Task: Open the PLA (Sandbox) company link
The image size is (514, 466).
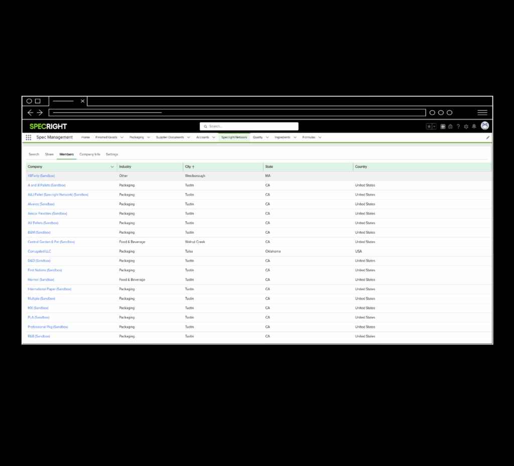Action: coord(39,318)
